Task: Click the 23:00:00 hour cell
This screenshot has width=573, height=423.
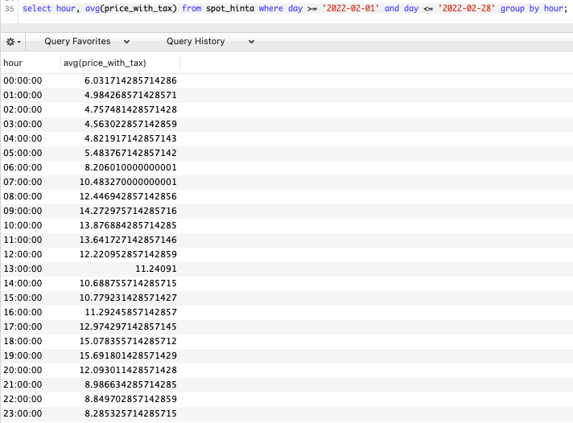Action: pyautogui.click(x=23, y=413)
